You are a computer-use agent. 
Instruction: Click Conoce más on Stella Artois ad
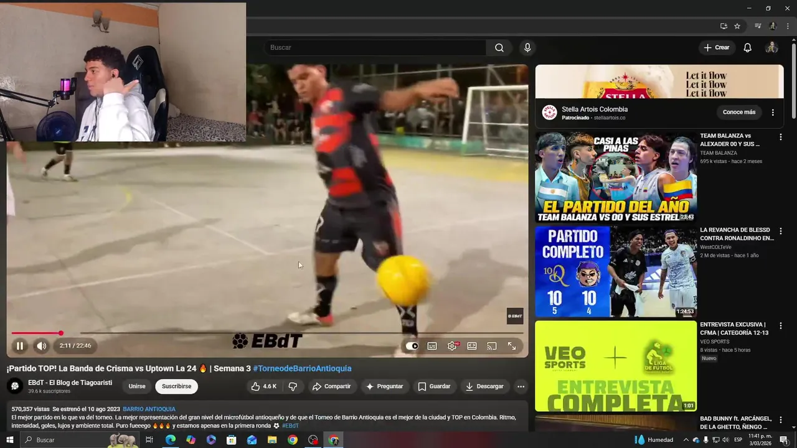coord(739,113)
